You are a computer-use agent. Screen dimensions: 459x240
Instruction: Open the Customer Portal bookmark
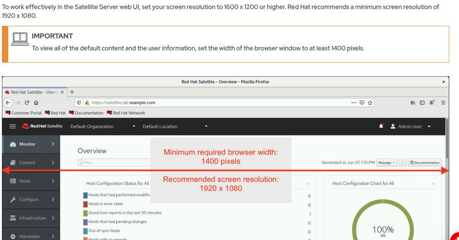(23, 113)
